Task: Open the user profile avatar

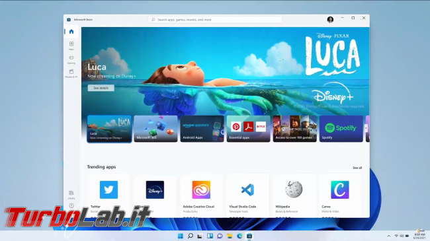Action: point(330,20)
